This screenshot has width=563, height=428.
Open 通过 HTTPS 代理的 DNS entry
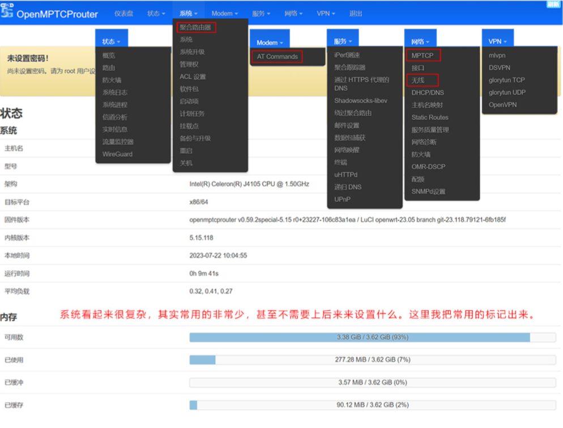(x=361, y=84)
